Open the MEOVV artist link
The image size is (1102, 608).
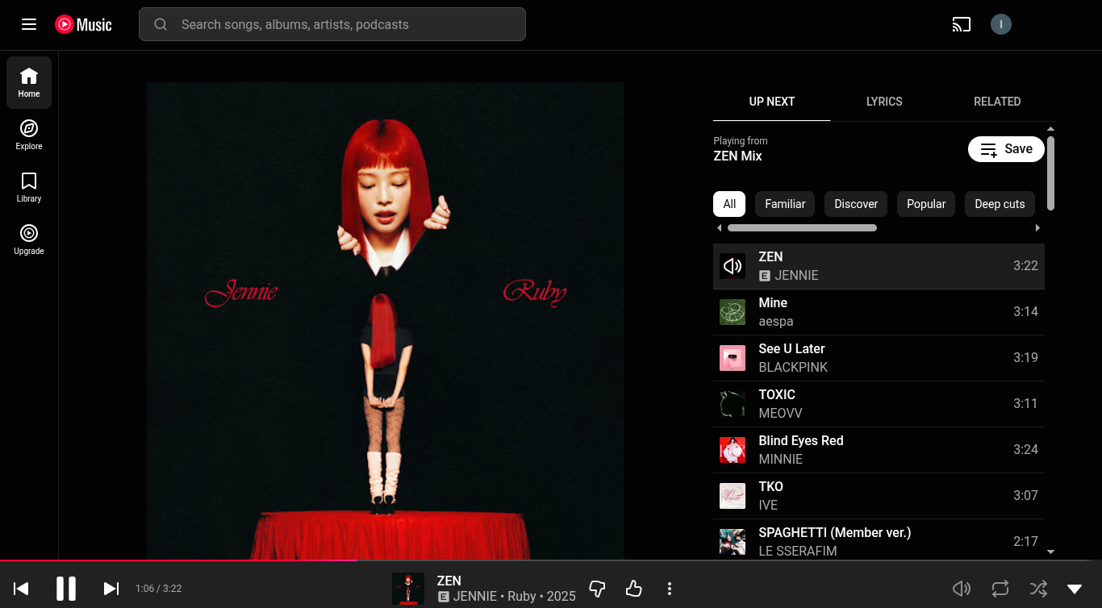[x=781, y=414]
